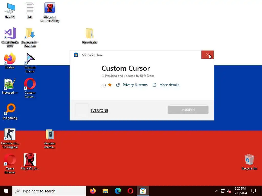This screenshot has height=196, width=262.
Task: Open the link text file icon
Action: click(x=30, y=10)
